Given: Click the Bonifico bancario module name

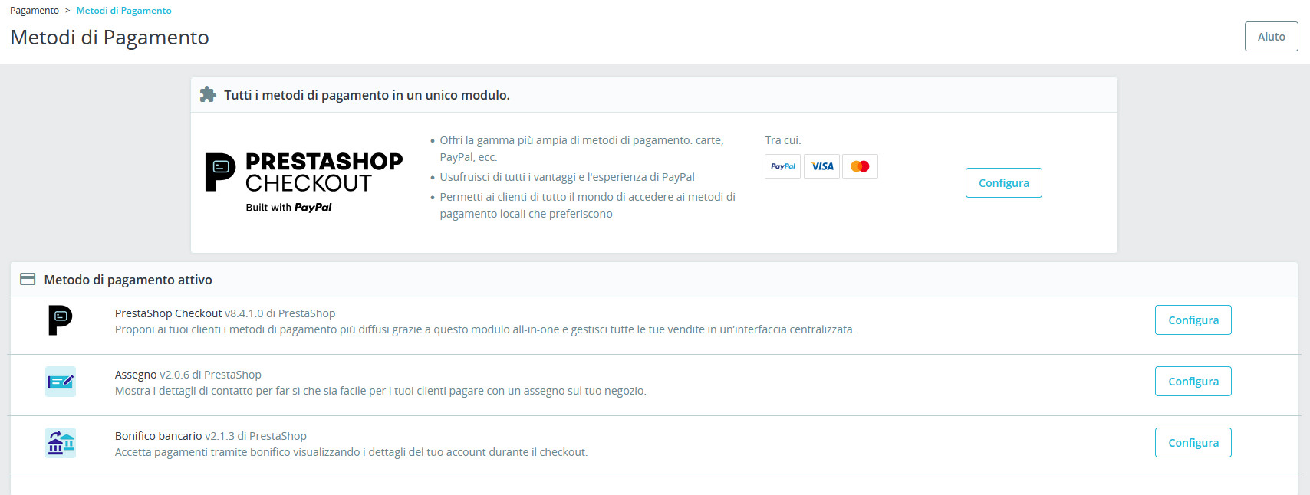Looking at the screenshot, I should click(159, 436).
